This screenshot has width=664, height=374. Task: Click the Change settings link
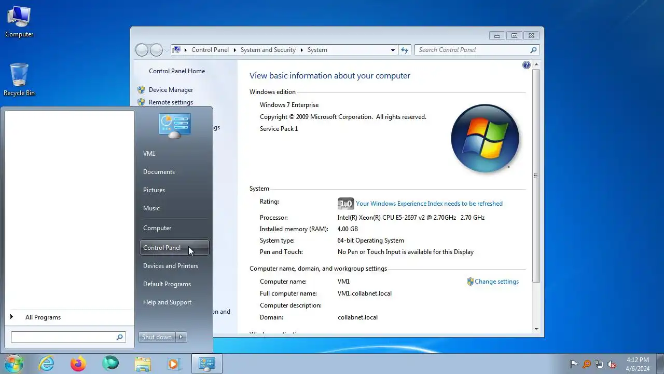pos(496,282)
